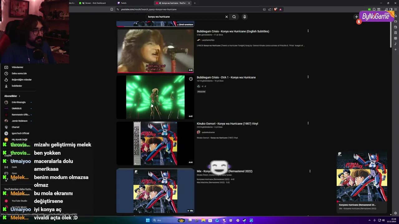Open a new browser tab with plus
399x224 pixels.
(x=195, y=3)
